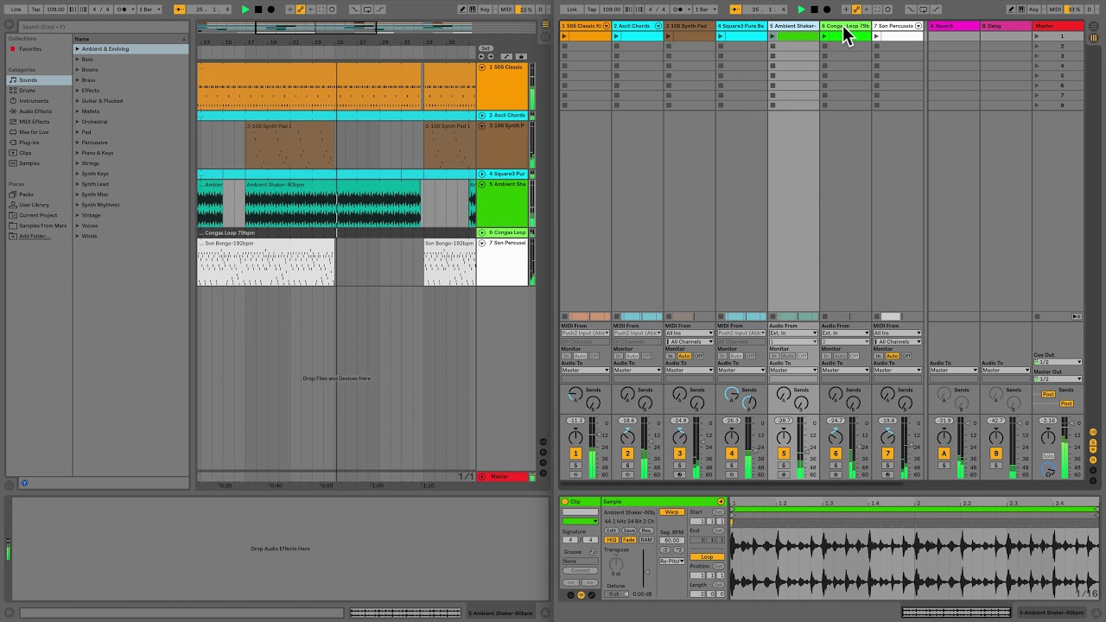Viewport: 1106px width, 622px height.
Task: Set track 7 monitor to In
Action: 878,356
